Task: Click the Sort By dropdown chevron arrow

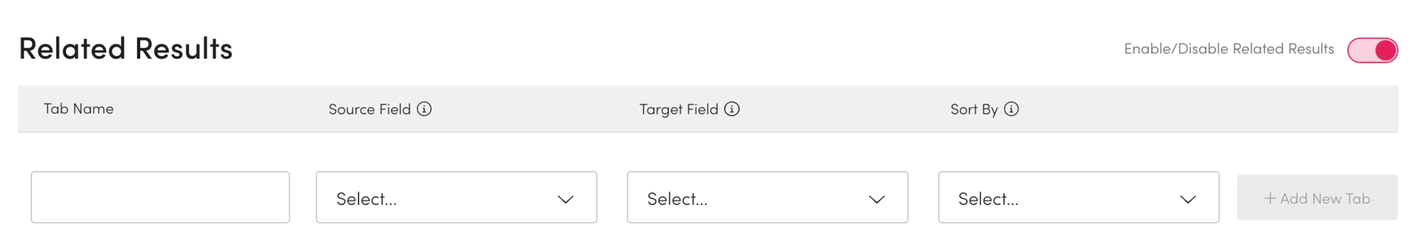Action: coord(1187,199)
